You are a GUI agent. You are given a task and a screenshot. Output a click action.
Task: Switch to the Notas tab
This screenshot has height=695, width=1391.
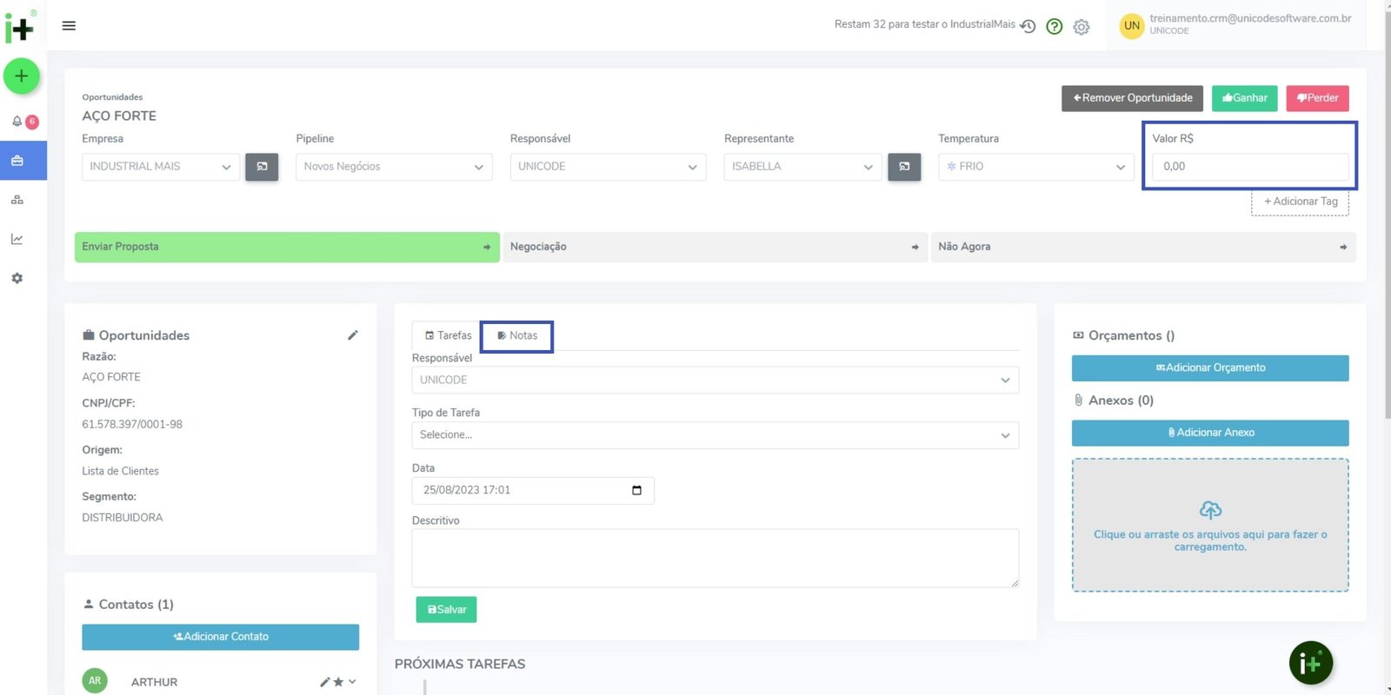click(517, 335)
